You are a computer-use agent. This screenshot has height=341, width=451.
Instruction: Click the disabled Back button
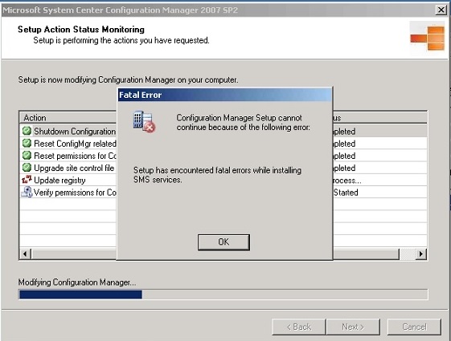(298, 327)
